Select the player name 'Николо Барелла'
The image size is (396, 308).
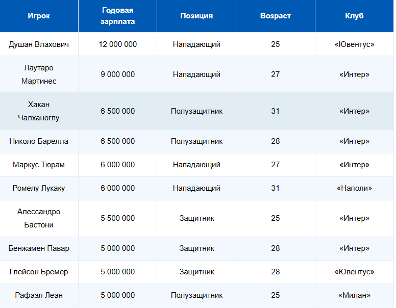click(39, 141)
